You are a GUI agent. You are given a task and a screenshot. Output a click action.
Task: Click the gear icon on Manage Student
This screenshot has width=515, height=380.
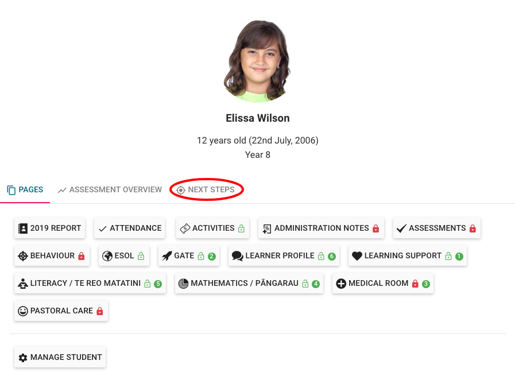(23, 358)
